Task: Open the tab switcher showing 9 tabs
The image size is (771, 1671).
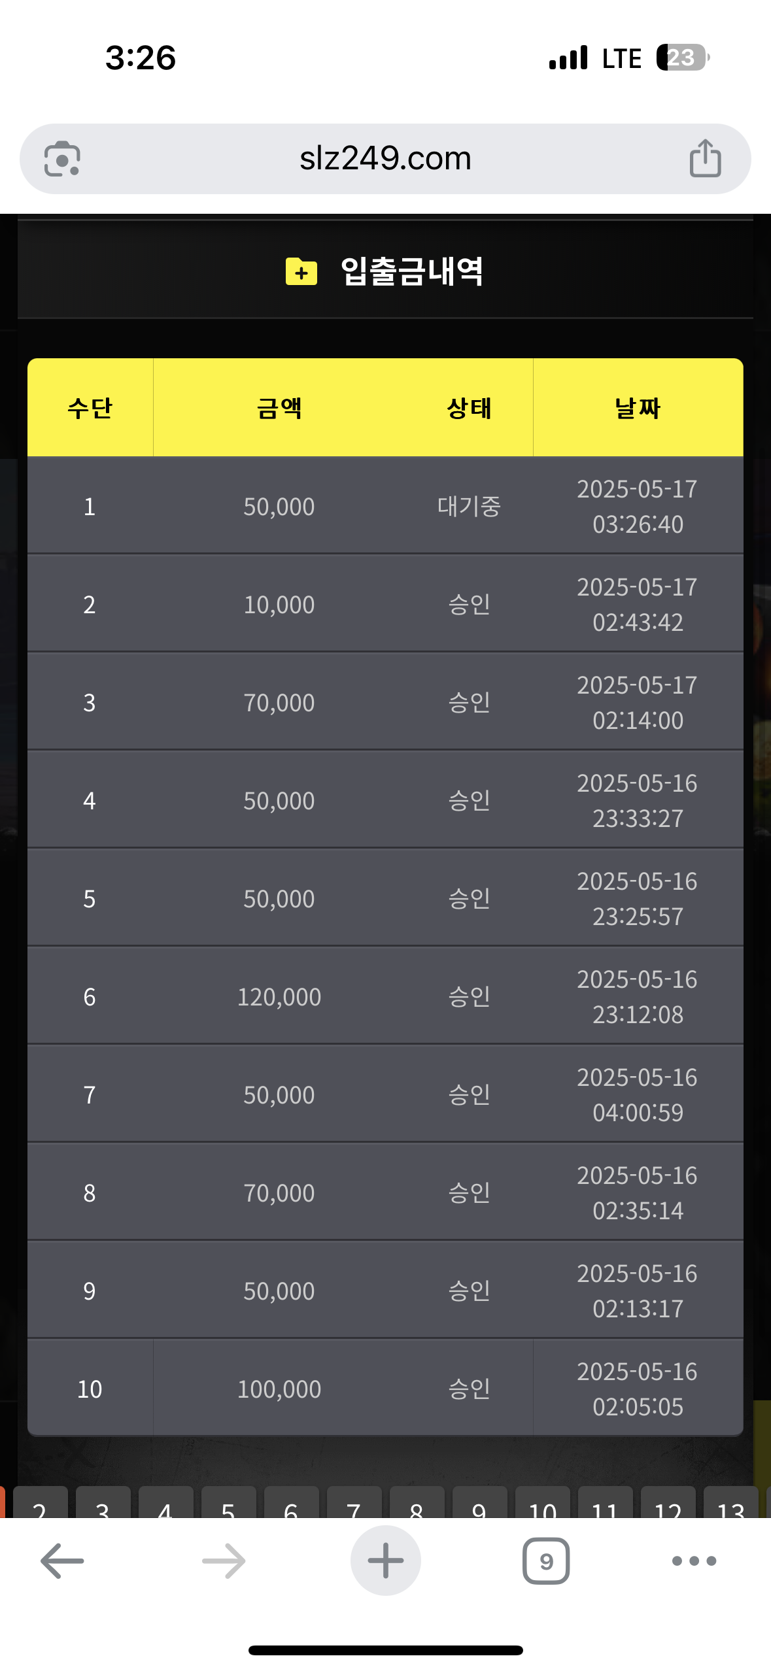Action: [546, 1561]
